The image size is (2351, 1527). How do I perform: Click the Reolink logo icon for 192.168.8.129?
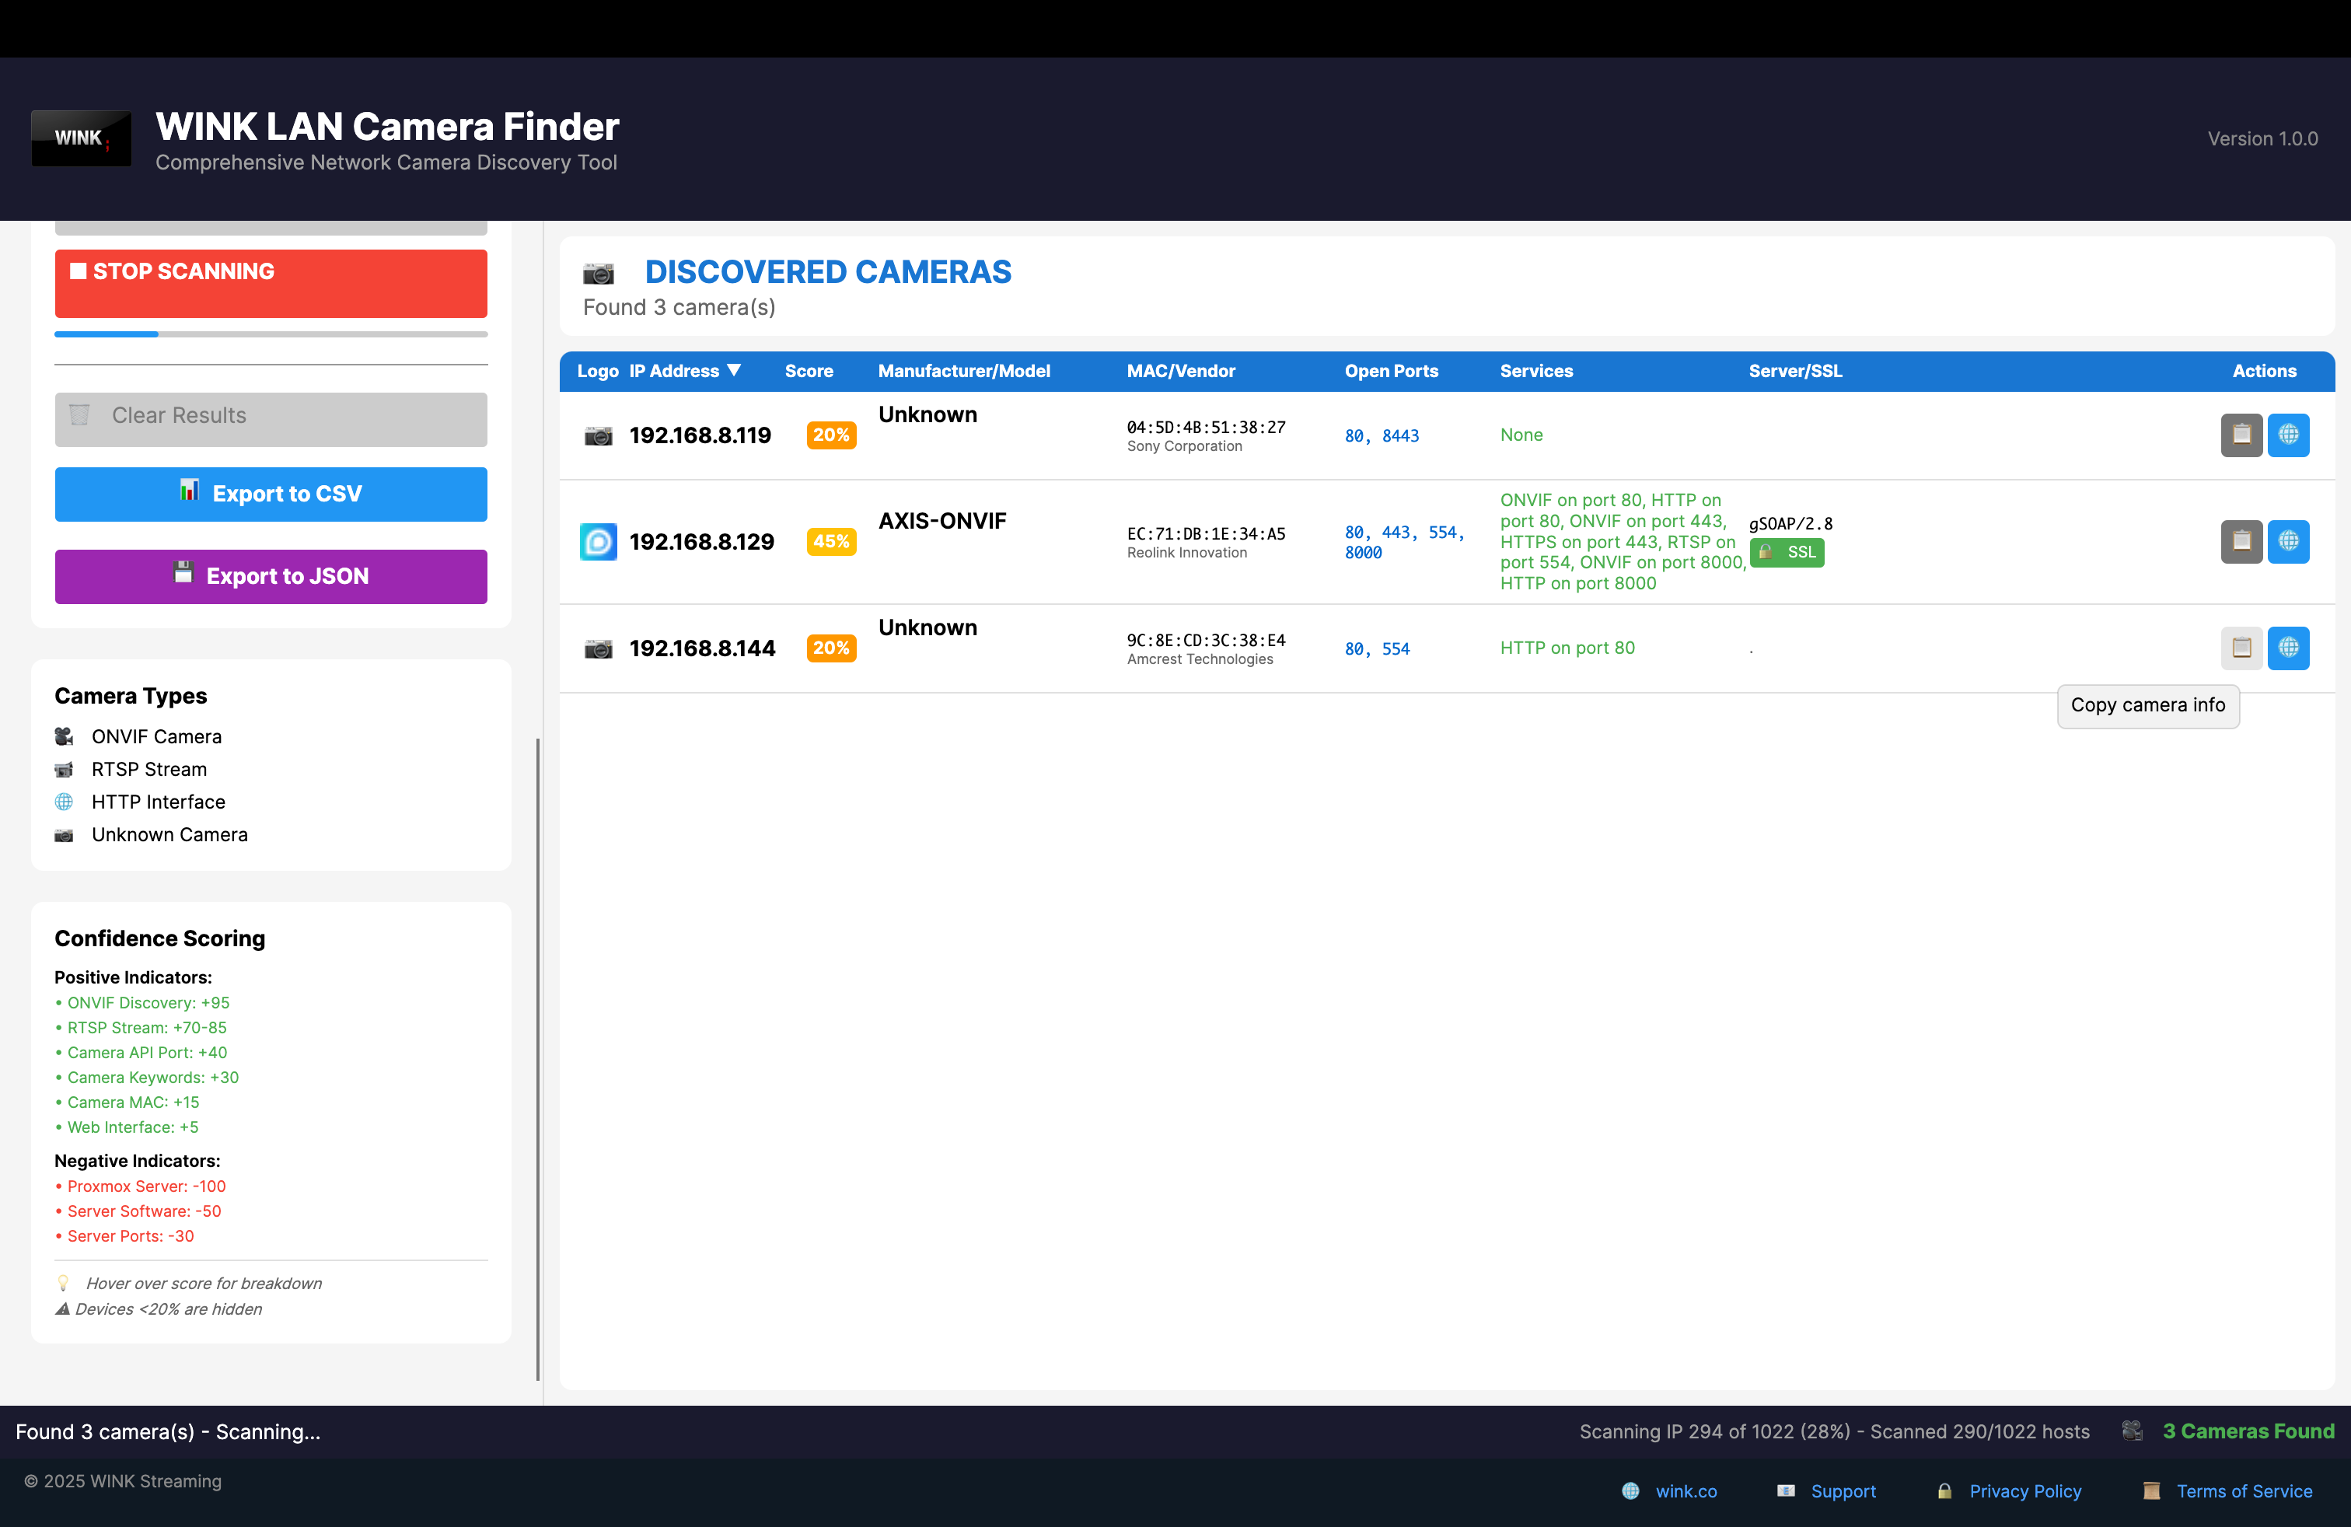pyautogui.click(x=598, y=541)
